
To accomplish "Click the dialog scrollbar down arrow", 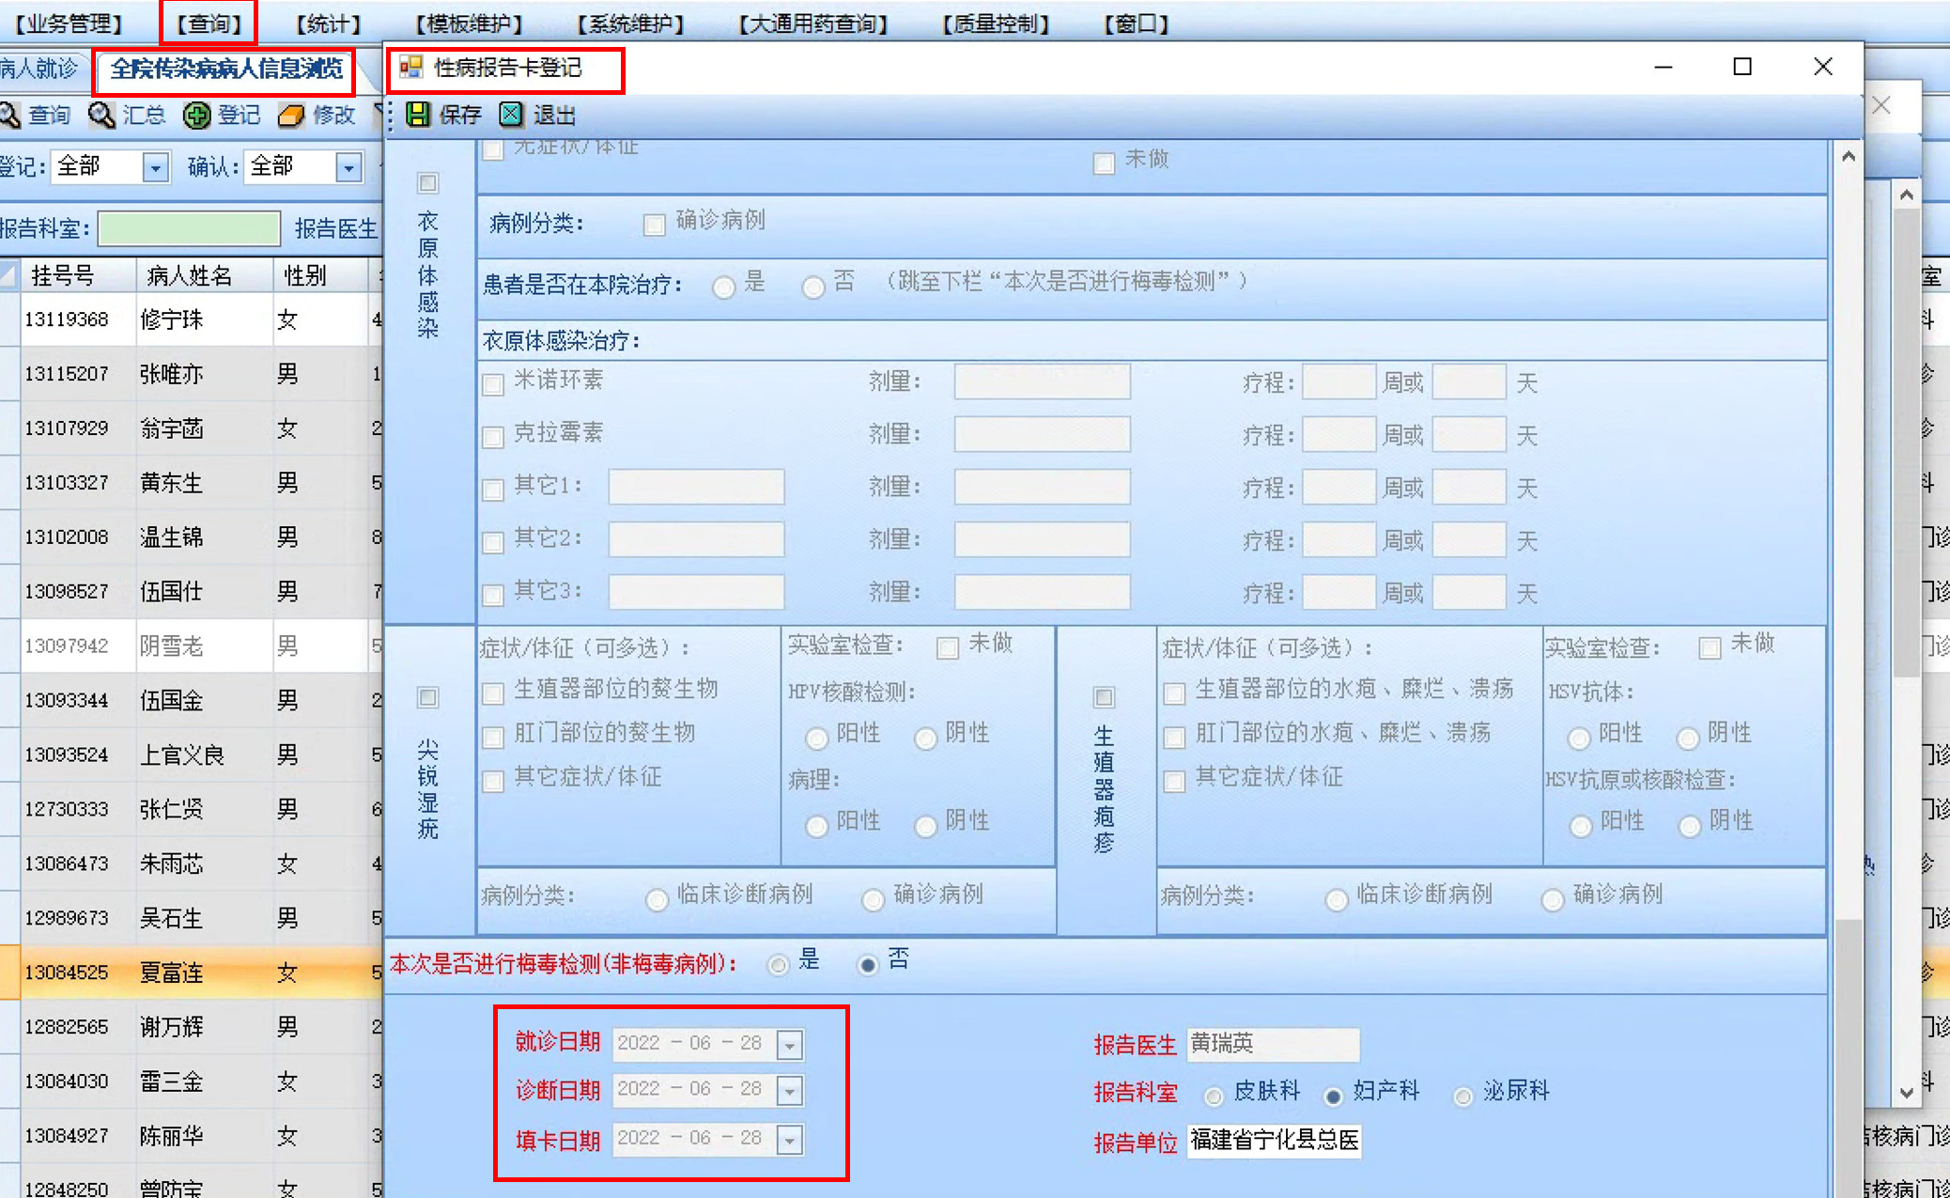I will click(x=1906, y=1093).
